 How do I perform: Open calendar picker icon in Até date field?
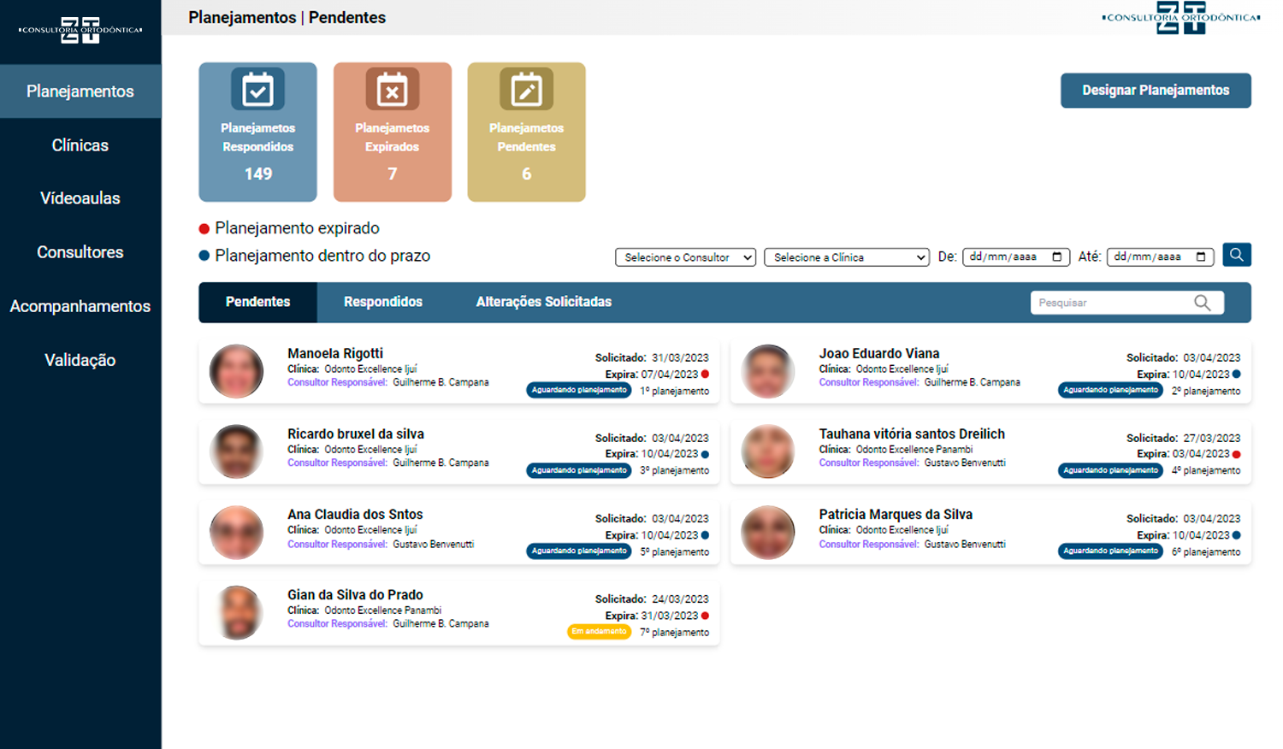pos(1201,257)
